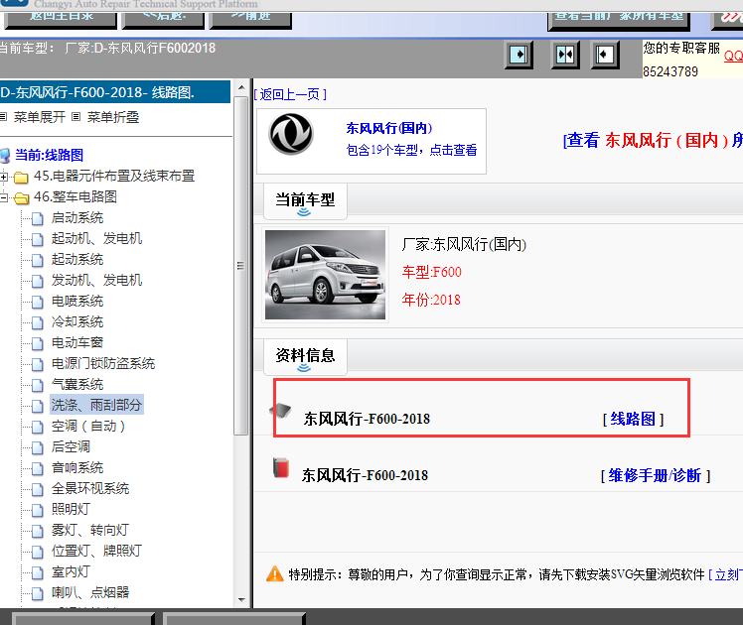
Task: Open 包含19个车型，点击查看 link
Action: coord(411,150)
